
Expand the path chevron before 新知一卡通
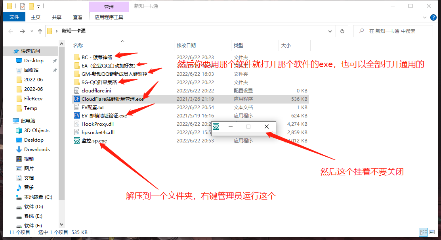[x=57, y=31]
